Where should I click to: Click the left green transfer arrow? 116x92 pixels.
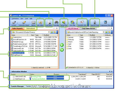pyautogui.click(x=62, y=45)
